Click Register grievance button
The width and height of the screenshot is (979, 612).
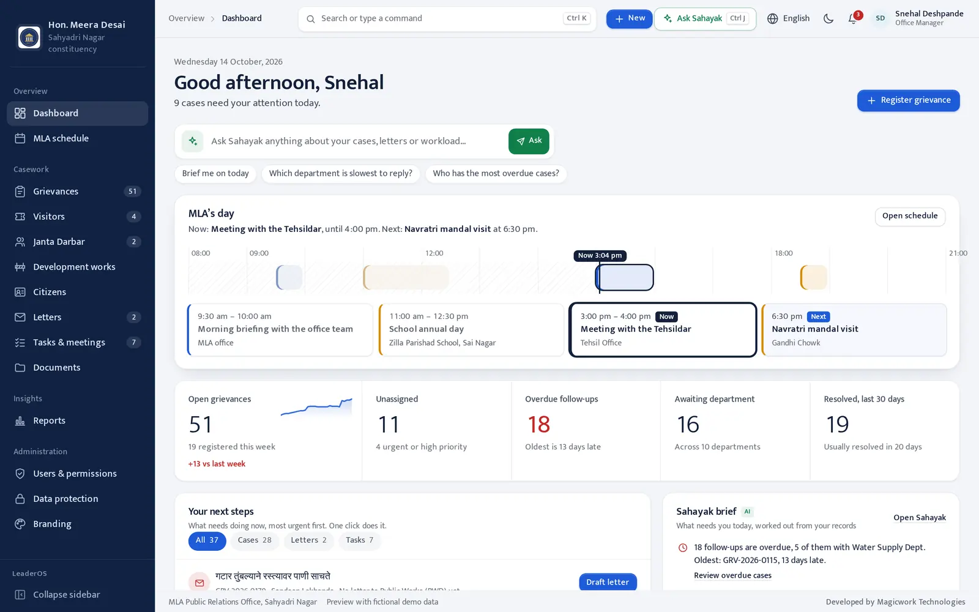(908, 100)
